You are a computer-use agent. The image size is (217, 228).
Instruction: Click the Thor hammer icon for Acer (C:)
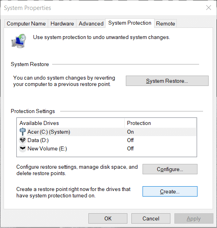point(23,132)
